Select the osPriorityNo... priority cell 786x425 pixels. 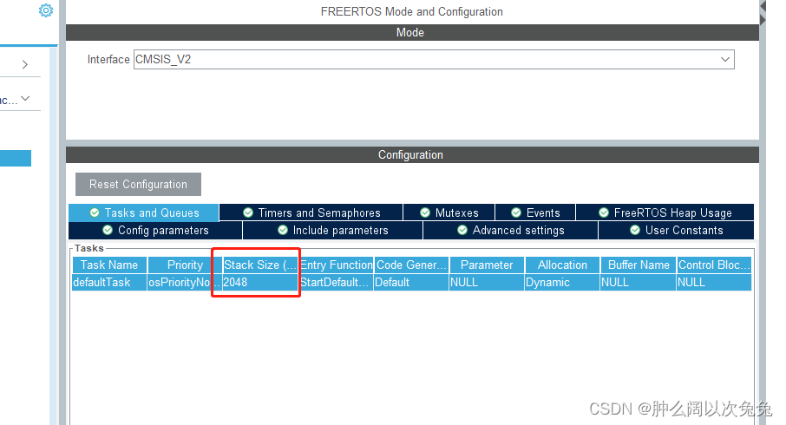185,282
